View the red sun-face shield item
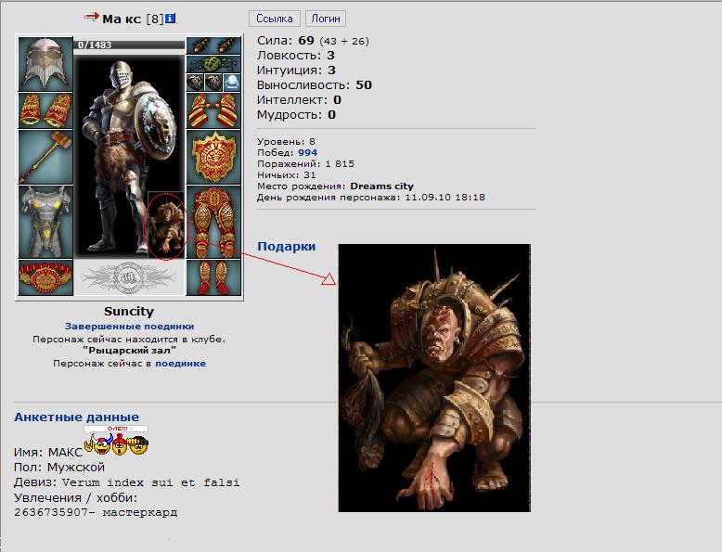722x552 pixels. 213,157
